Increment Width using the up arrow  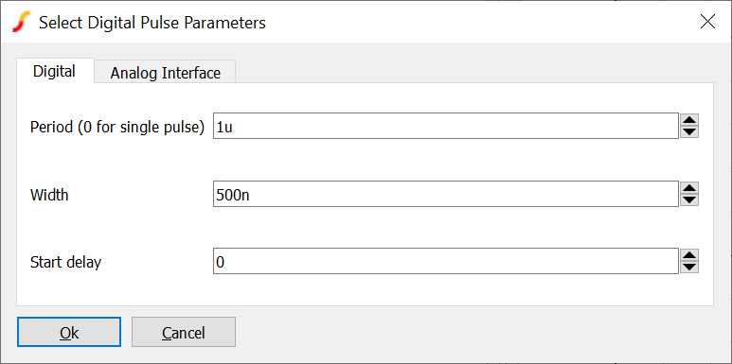(x=689, y=188)
